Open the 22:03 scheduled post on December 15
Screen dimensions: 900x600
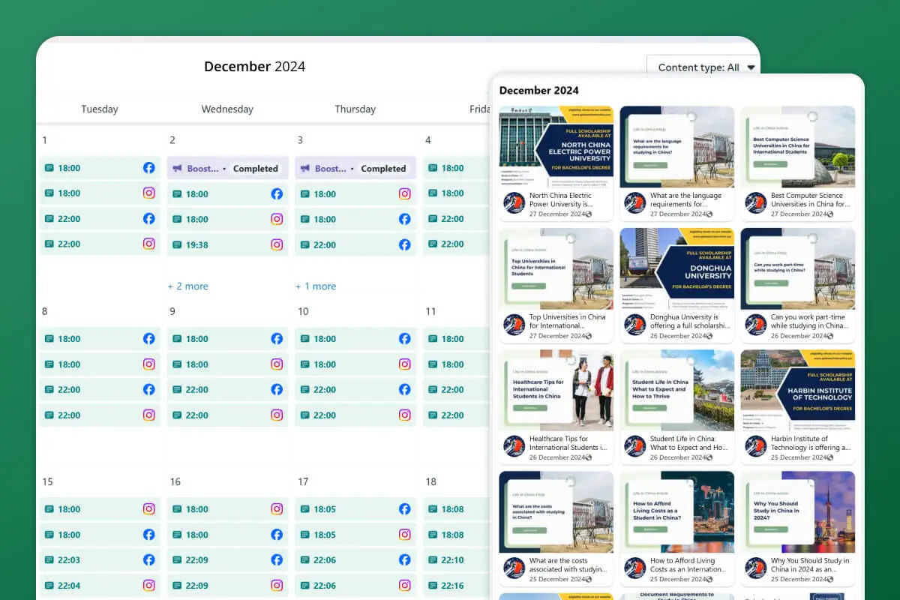pyautogui.click(x=100, y=559)
